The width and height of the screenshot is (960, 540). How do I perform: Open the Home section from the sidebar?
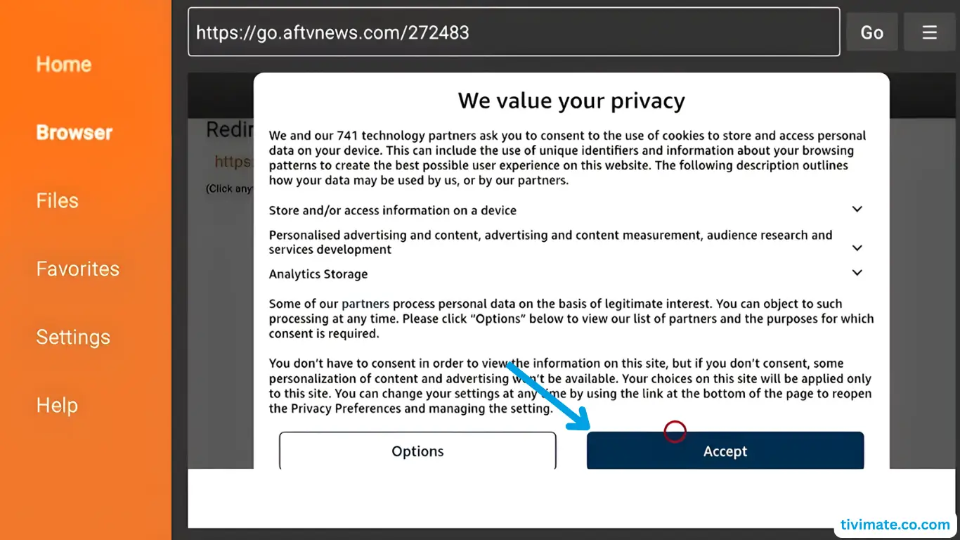click(x=63, y=65)
